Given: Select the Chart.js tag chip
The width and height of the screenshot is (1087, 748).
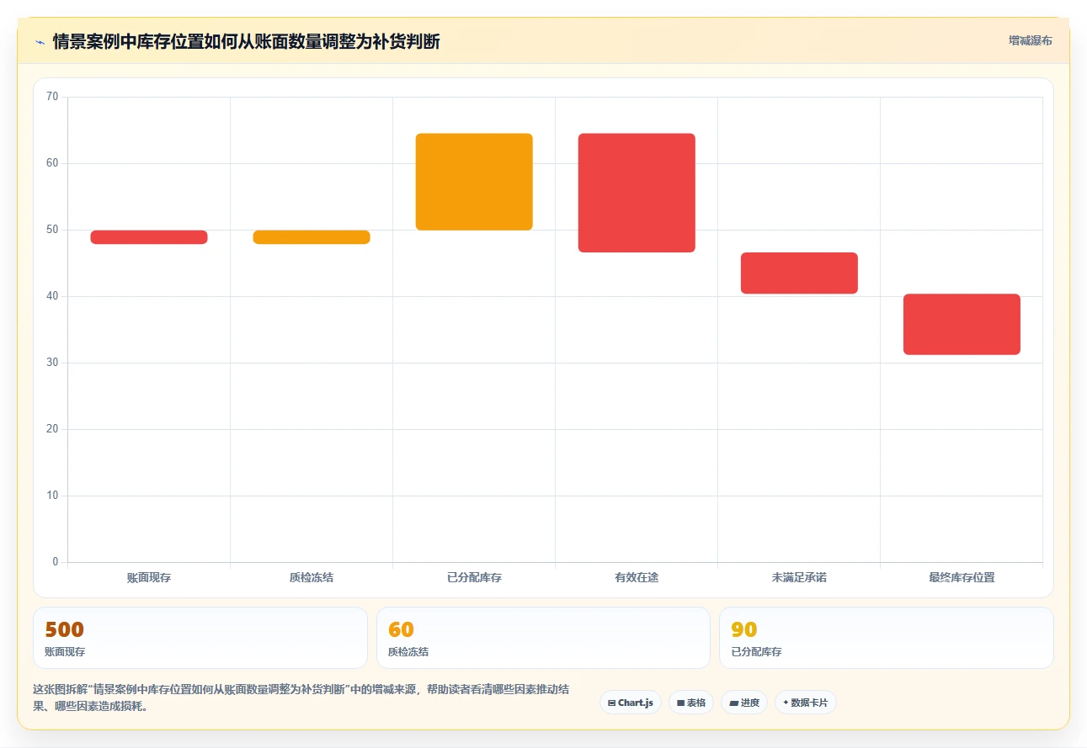Looking at the screenshot, I should [631, 703].
